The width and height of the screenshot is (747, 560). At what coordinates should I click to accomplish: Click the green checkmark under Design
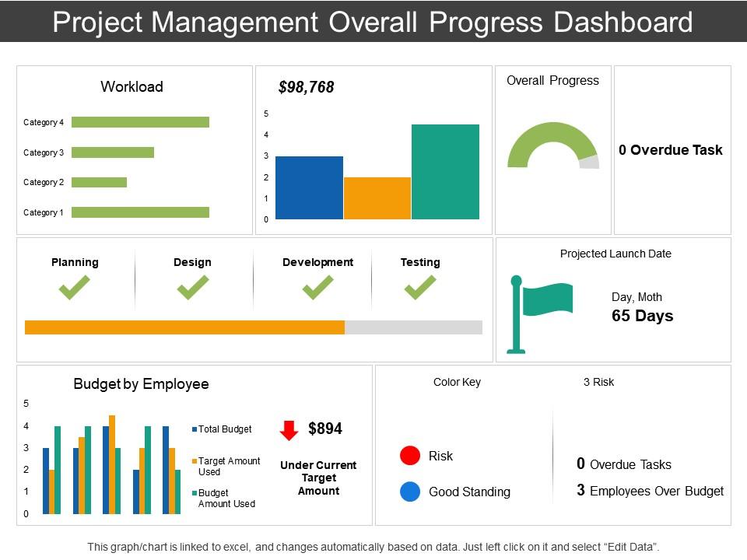(192, 289)
